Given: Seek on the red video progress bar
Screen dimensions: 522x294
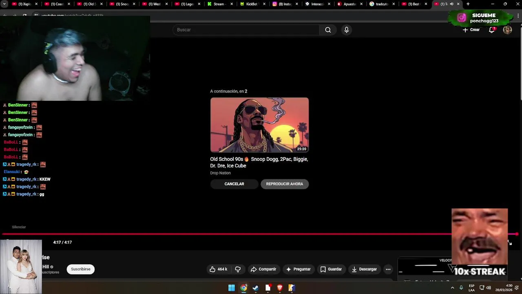Looking at the screenshot, I should tap(259, 234).
